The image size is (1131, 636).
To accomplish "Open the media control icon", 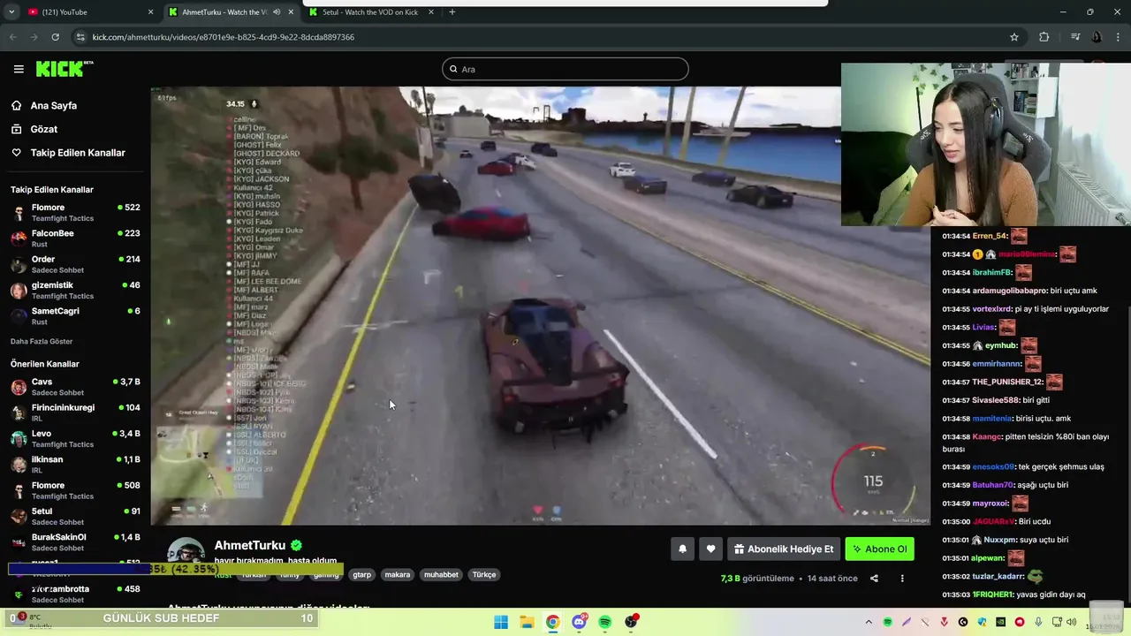I will [x=1075, y=37].
